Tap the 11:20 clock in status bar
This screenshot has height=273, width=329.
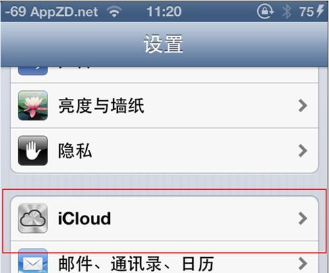[x=164, y=11]
